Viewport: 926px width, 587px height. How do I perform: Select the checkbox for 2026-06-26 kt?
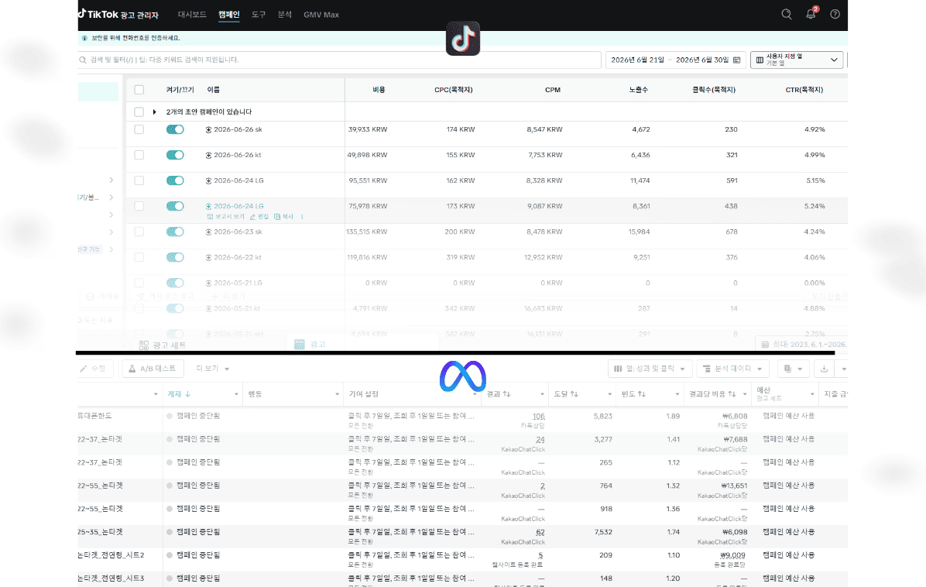point(139,155)
